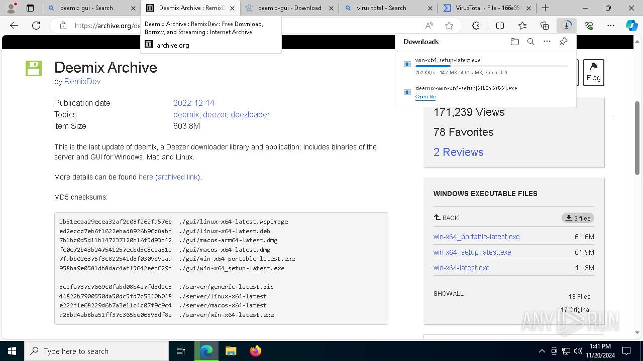This screenshot has width=643, height=361.
Task: Select the Deemix Archive tab
Action: click(191, 8)
